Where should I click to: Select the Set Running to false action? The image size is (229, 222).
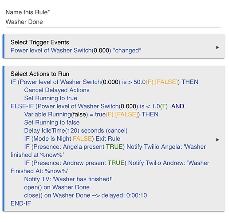pos(52,123)
